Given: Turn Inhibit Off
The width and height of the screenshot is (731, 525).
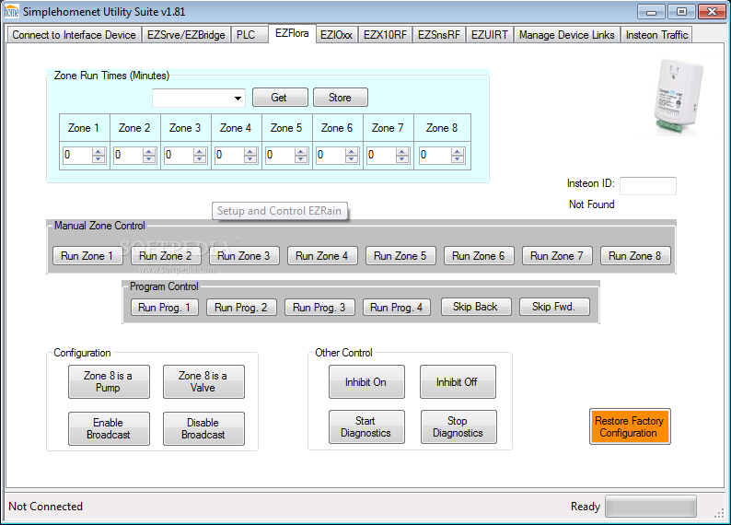Looking at the screenshot, I should pos(458,382).
